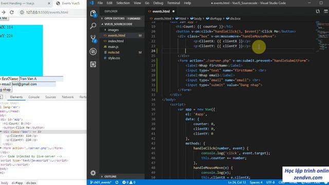The height and width of the screenshot is (185, 329).
Task: Open the Explorer view in activity bar
Action: coord(93,14)
